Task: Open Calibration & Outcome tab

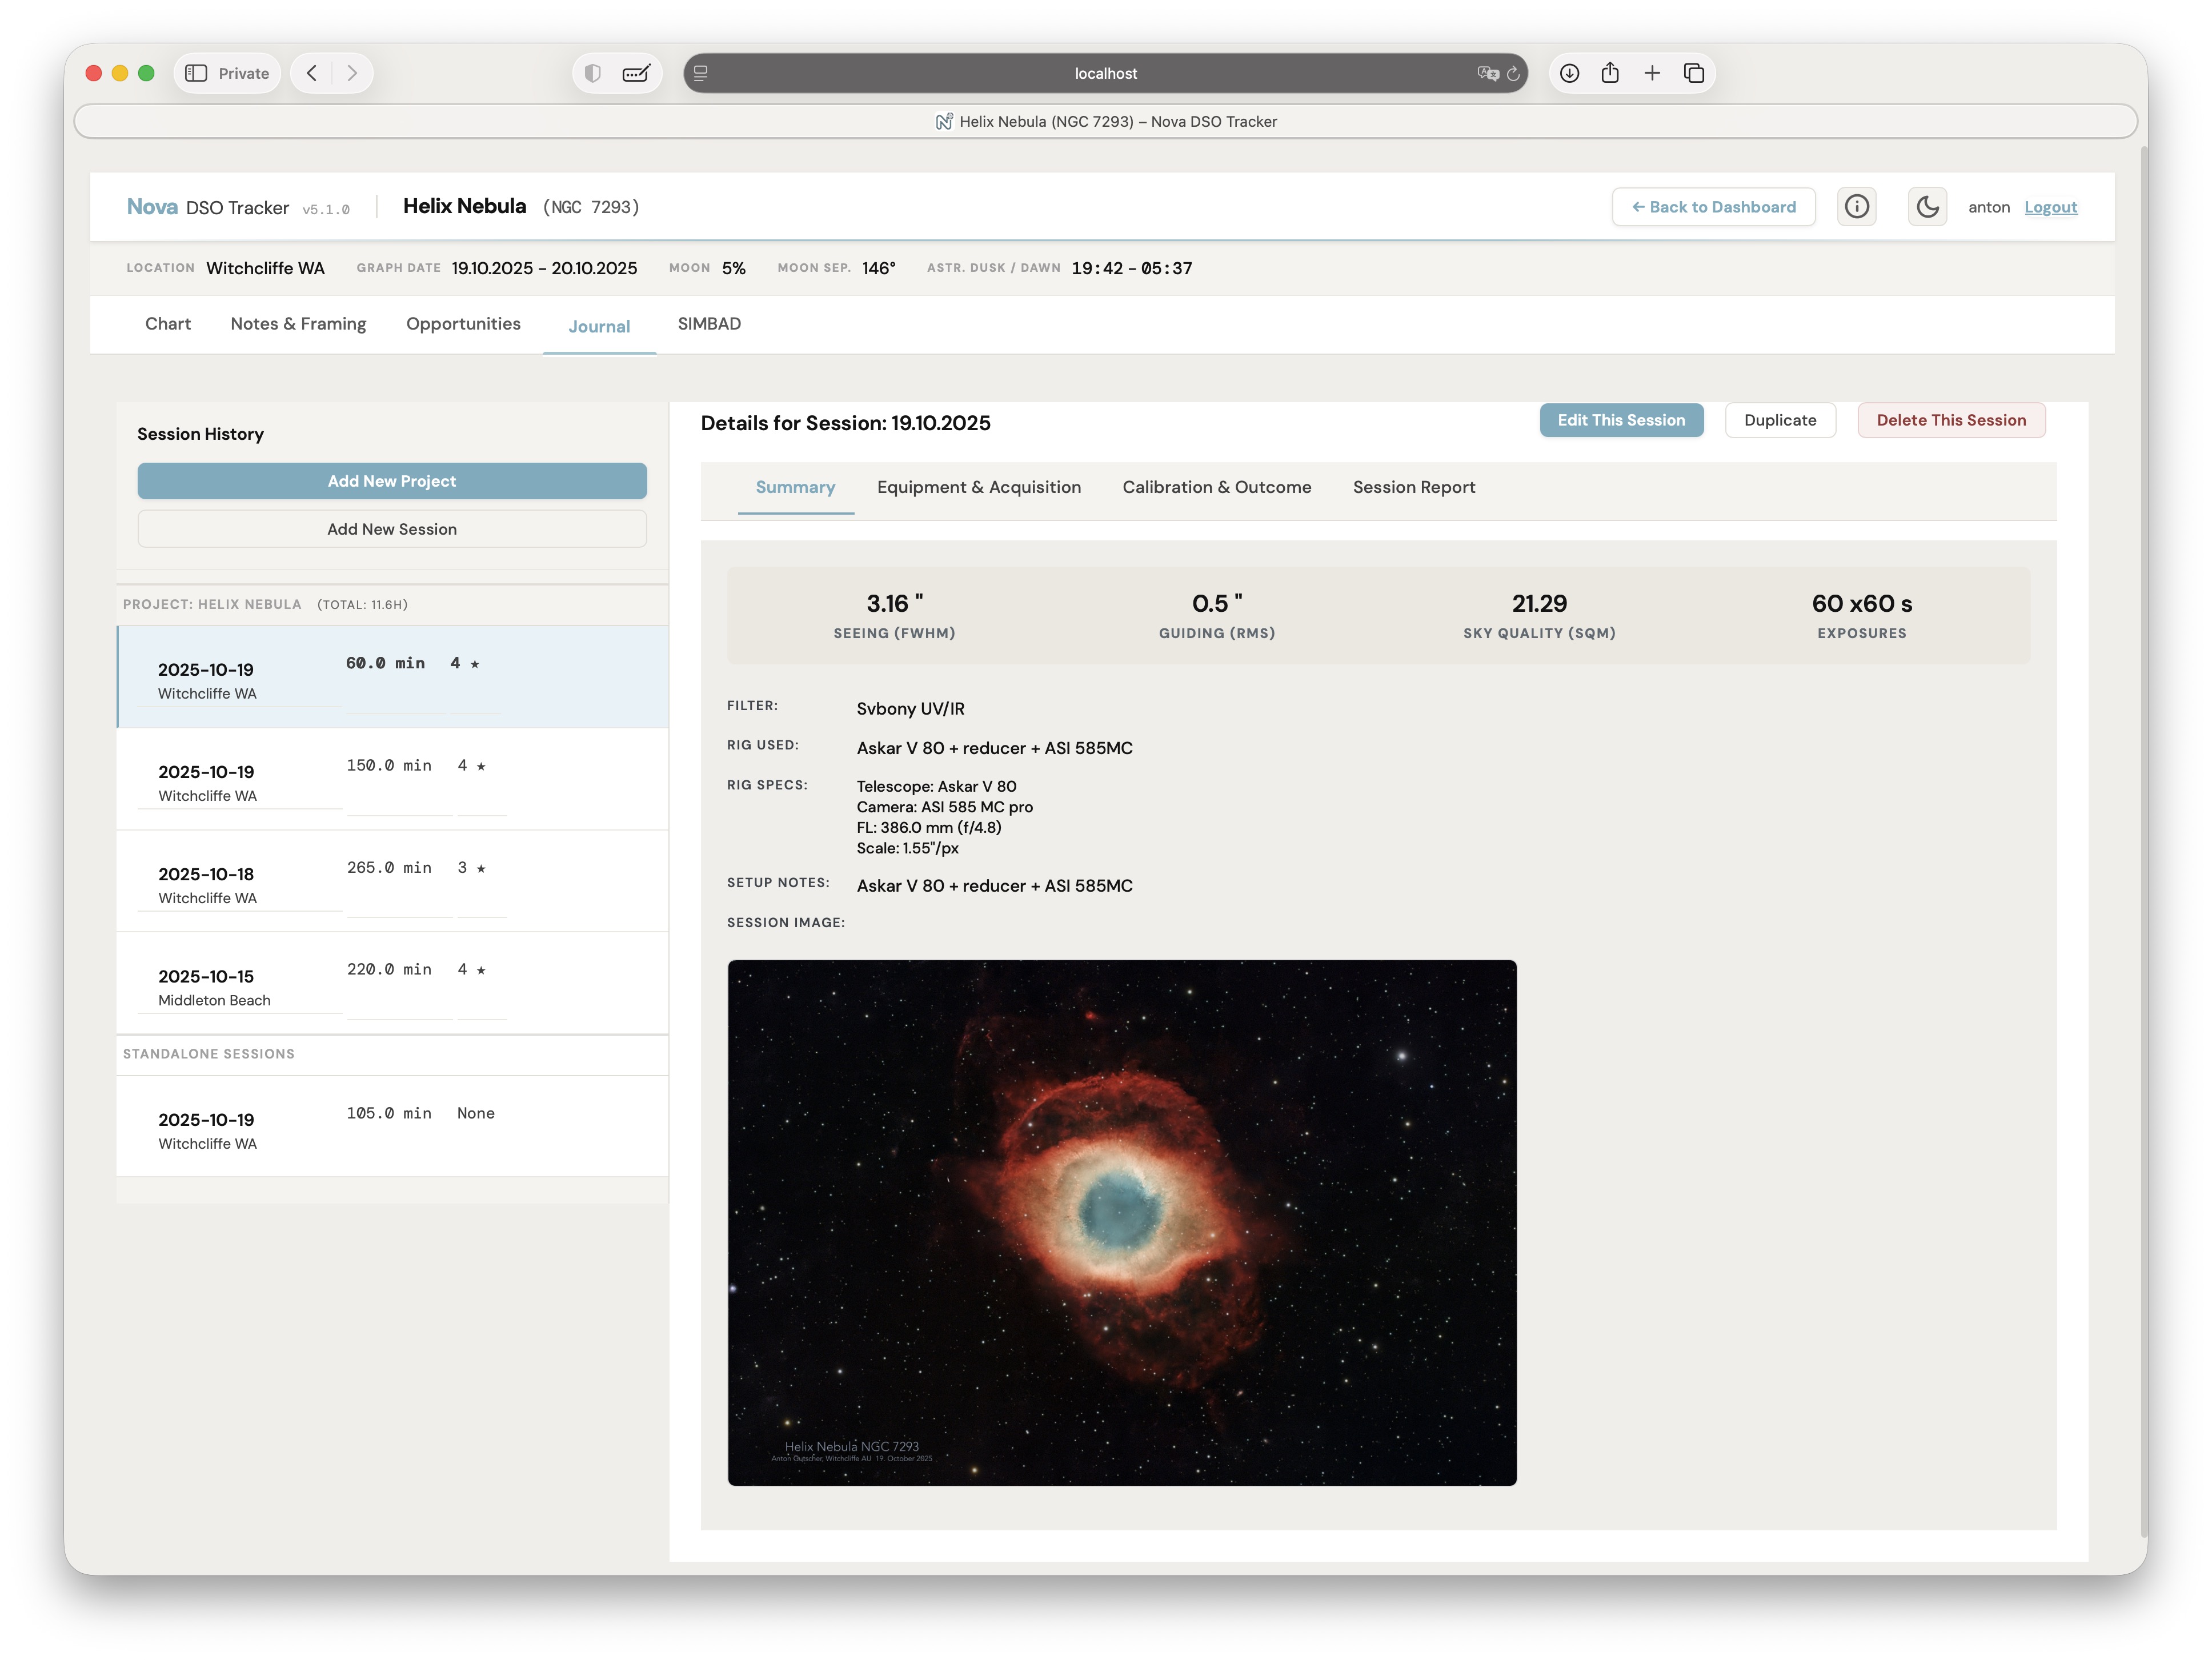Action: 1216,487
